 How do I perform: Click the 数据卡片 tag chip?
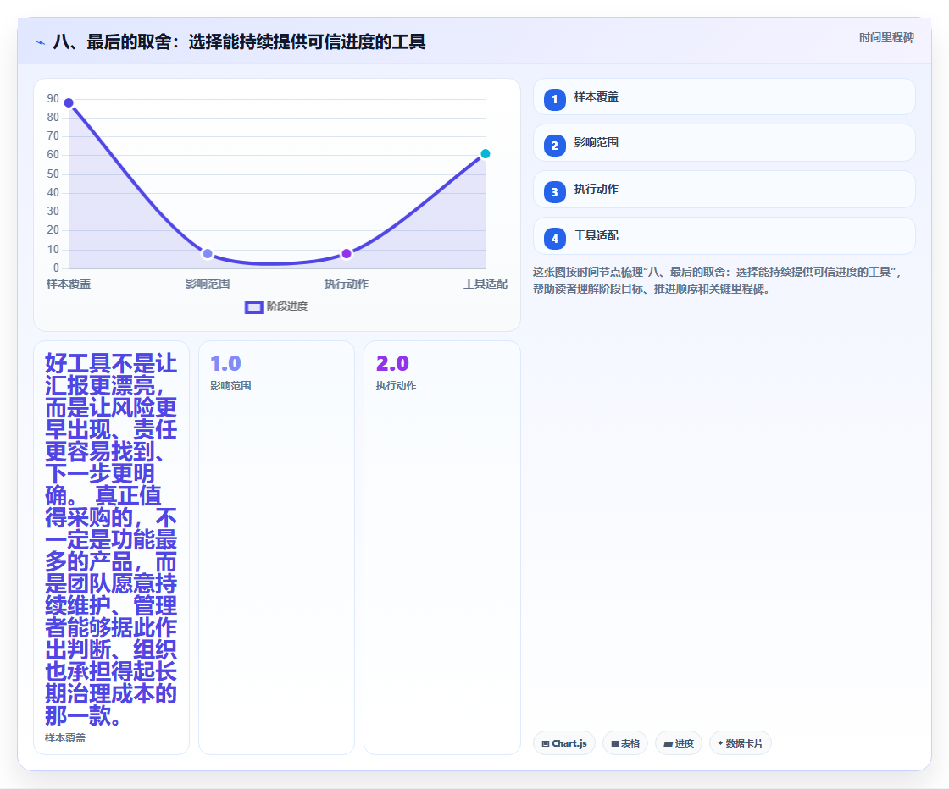pyautogui.click(x=741, y=743)
